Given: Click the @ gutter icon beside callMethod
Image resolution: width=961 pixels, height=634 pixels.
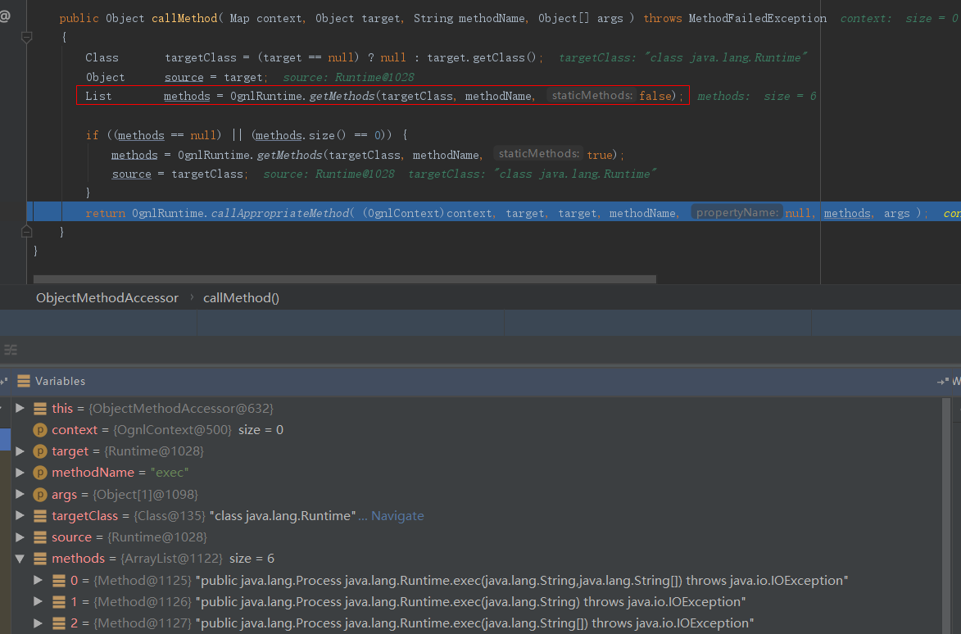Looking at the screenshot, I should pyautogui.click(x=5, y=16).
